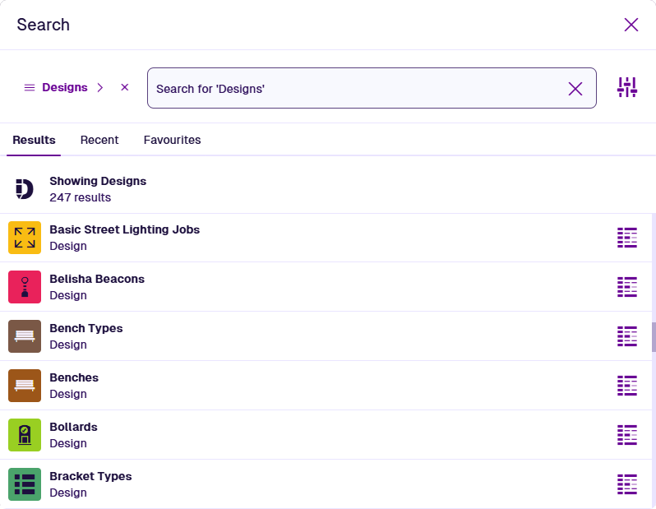Click the Bracket Types list icon
Viewport: 656px width, 509px height.
[x=25, y=484]
